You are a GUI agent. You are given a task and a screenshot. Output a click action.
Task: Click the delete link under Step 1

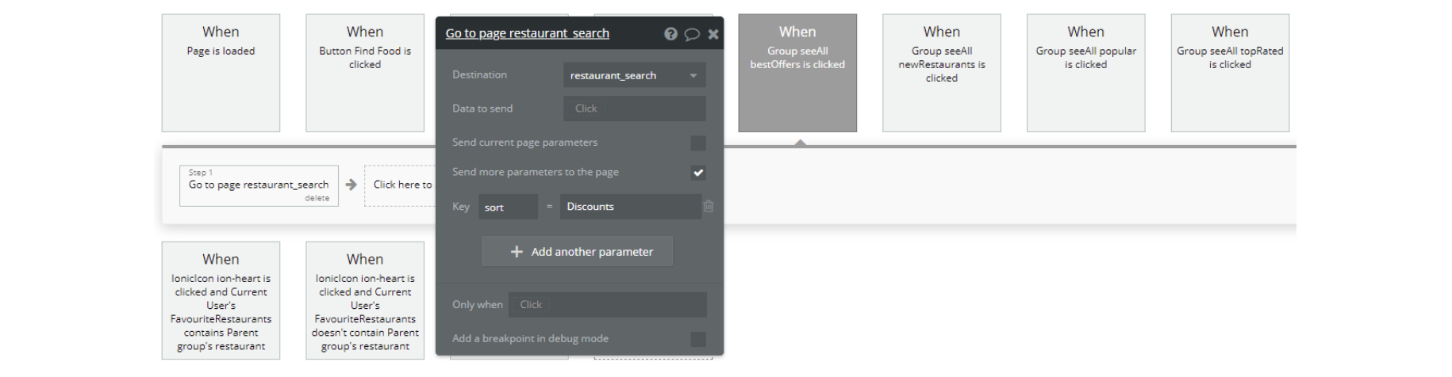point(317,198)
